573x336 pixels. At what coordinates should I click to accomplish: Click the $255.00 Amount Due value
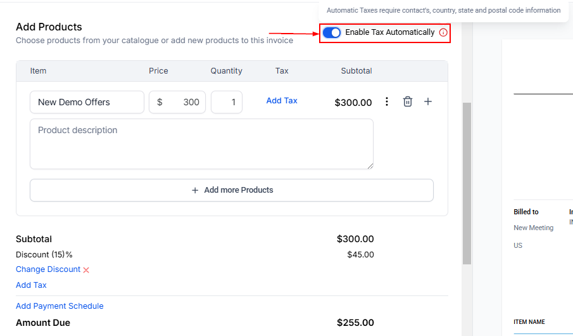[x=355, y=323]
